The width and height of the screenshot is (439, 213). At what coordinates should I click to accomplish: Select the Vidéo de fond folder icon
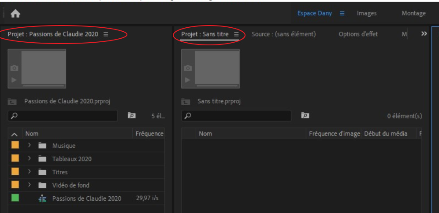pos(42,185)
